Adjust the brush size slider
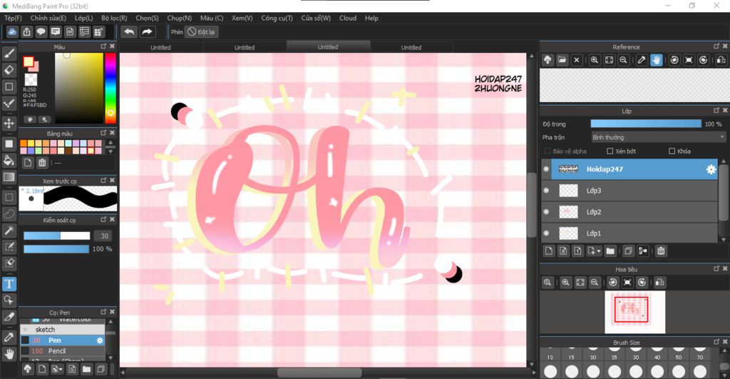 pos(57,236)
